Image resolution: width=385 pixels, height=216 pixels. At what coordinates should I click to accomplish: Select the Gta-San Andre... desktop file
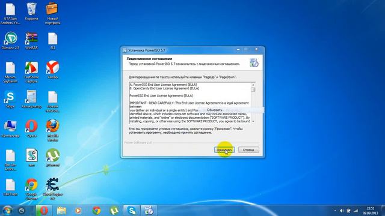pos(10,160)
